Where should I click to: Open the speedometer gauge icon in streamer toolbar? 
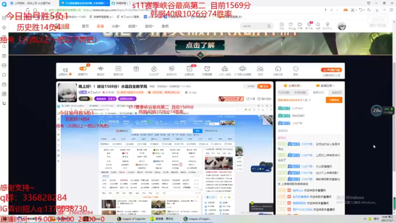(278, 69)
